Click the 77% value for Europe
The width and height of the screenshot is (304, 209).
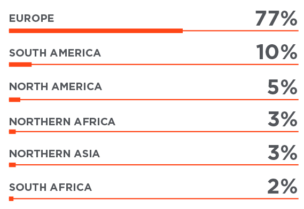(x=276, y=18)
